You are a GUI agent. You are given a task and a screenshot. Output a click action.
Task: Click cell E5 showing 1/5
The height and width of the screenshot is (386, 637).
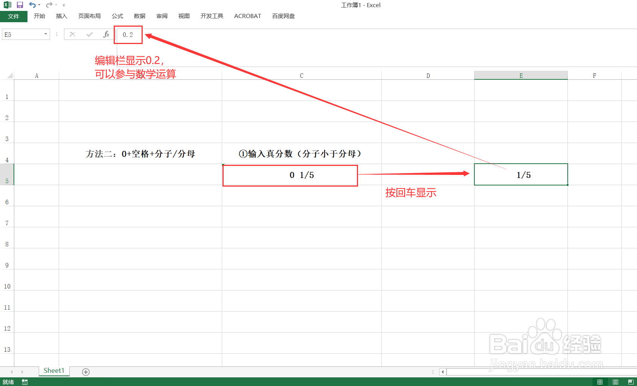coord(521,175)
